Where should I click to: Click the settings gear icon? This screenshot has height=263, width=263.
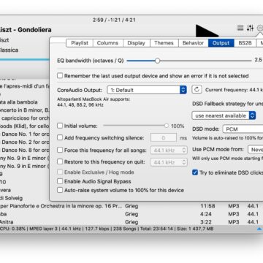(260, 28)
